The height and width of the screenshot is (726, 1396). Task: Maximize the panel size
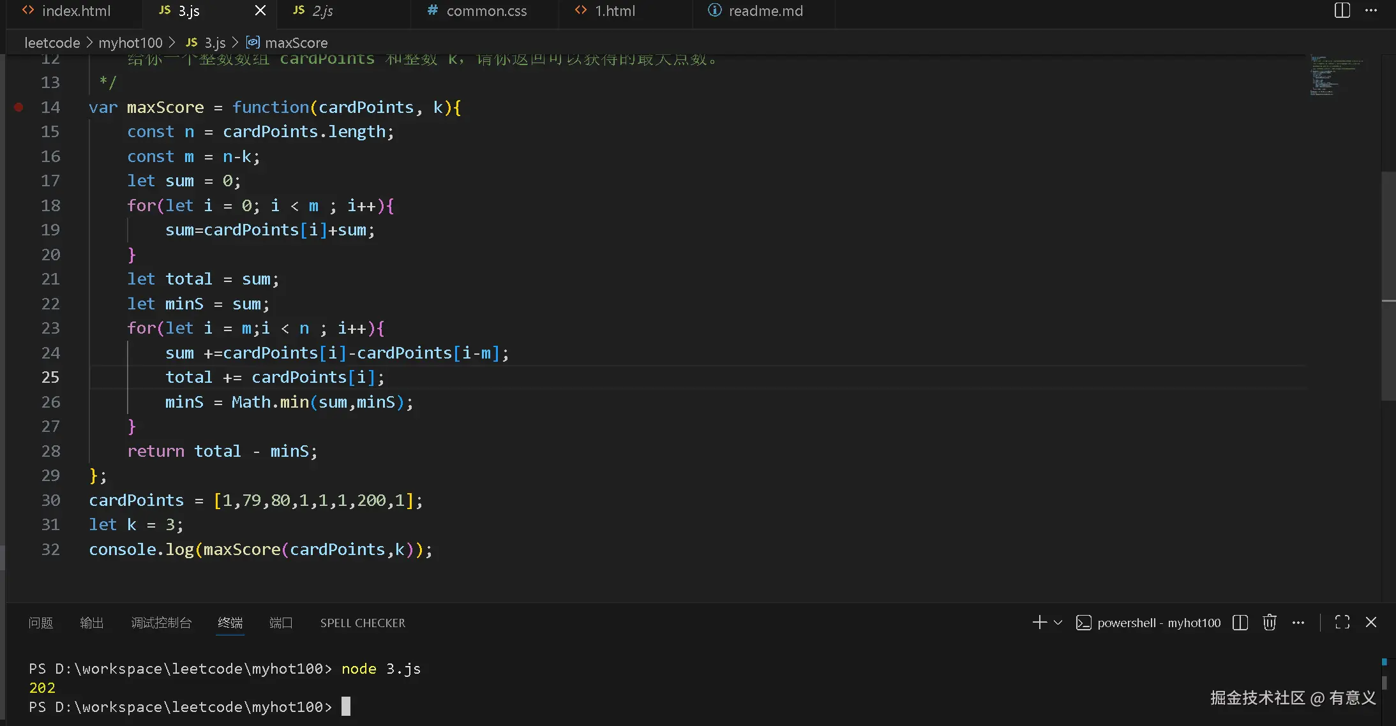[x=1342, y=623]
